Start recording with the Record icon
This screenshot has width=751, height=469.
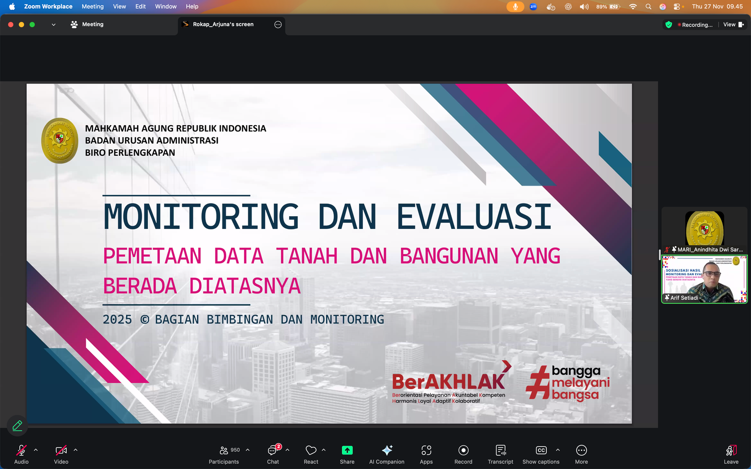(463, 450)
